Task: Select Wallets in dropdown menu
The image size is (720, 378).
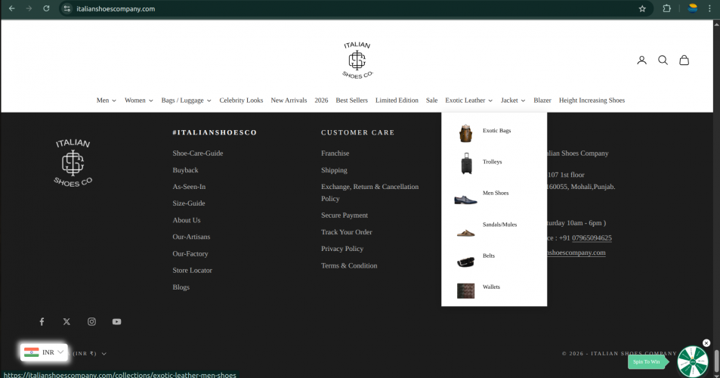Action: tap(491, 287)
